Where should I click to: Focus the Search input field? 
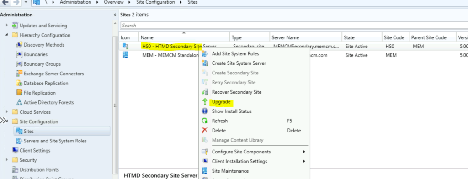tap(294, 26)
